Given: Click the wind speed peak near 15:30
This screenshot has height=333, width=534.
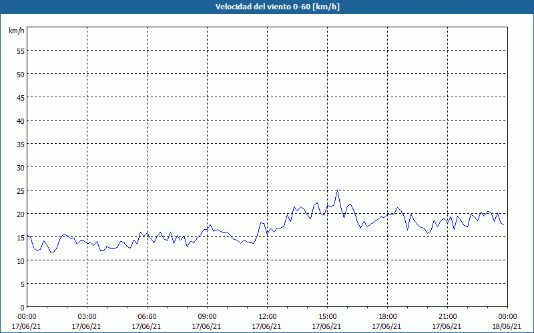Looking at the screenshot, I should tap(337, 190).
